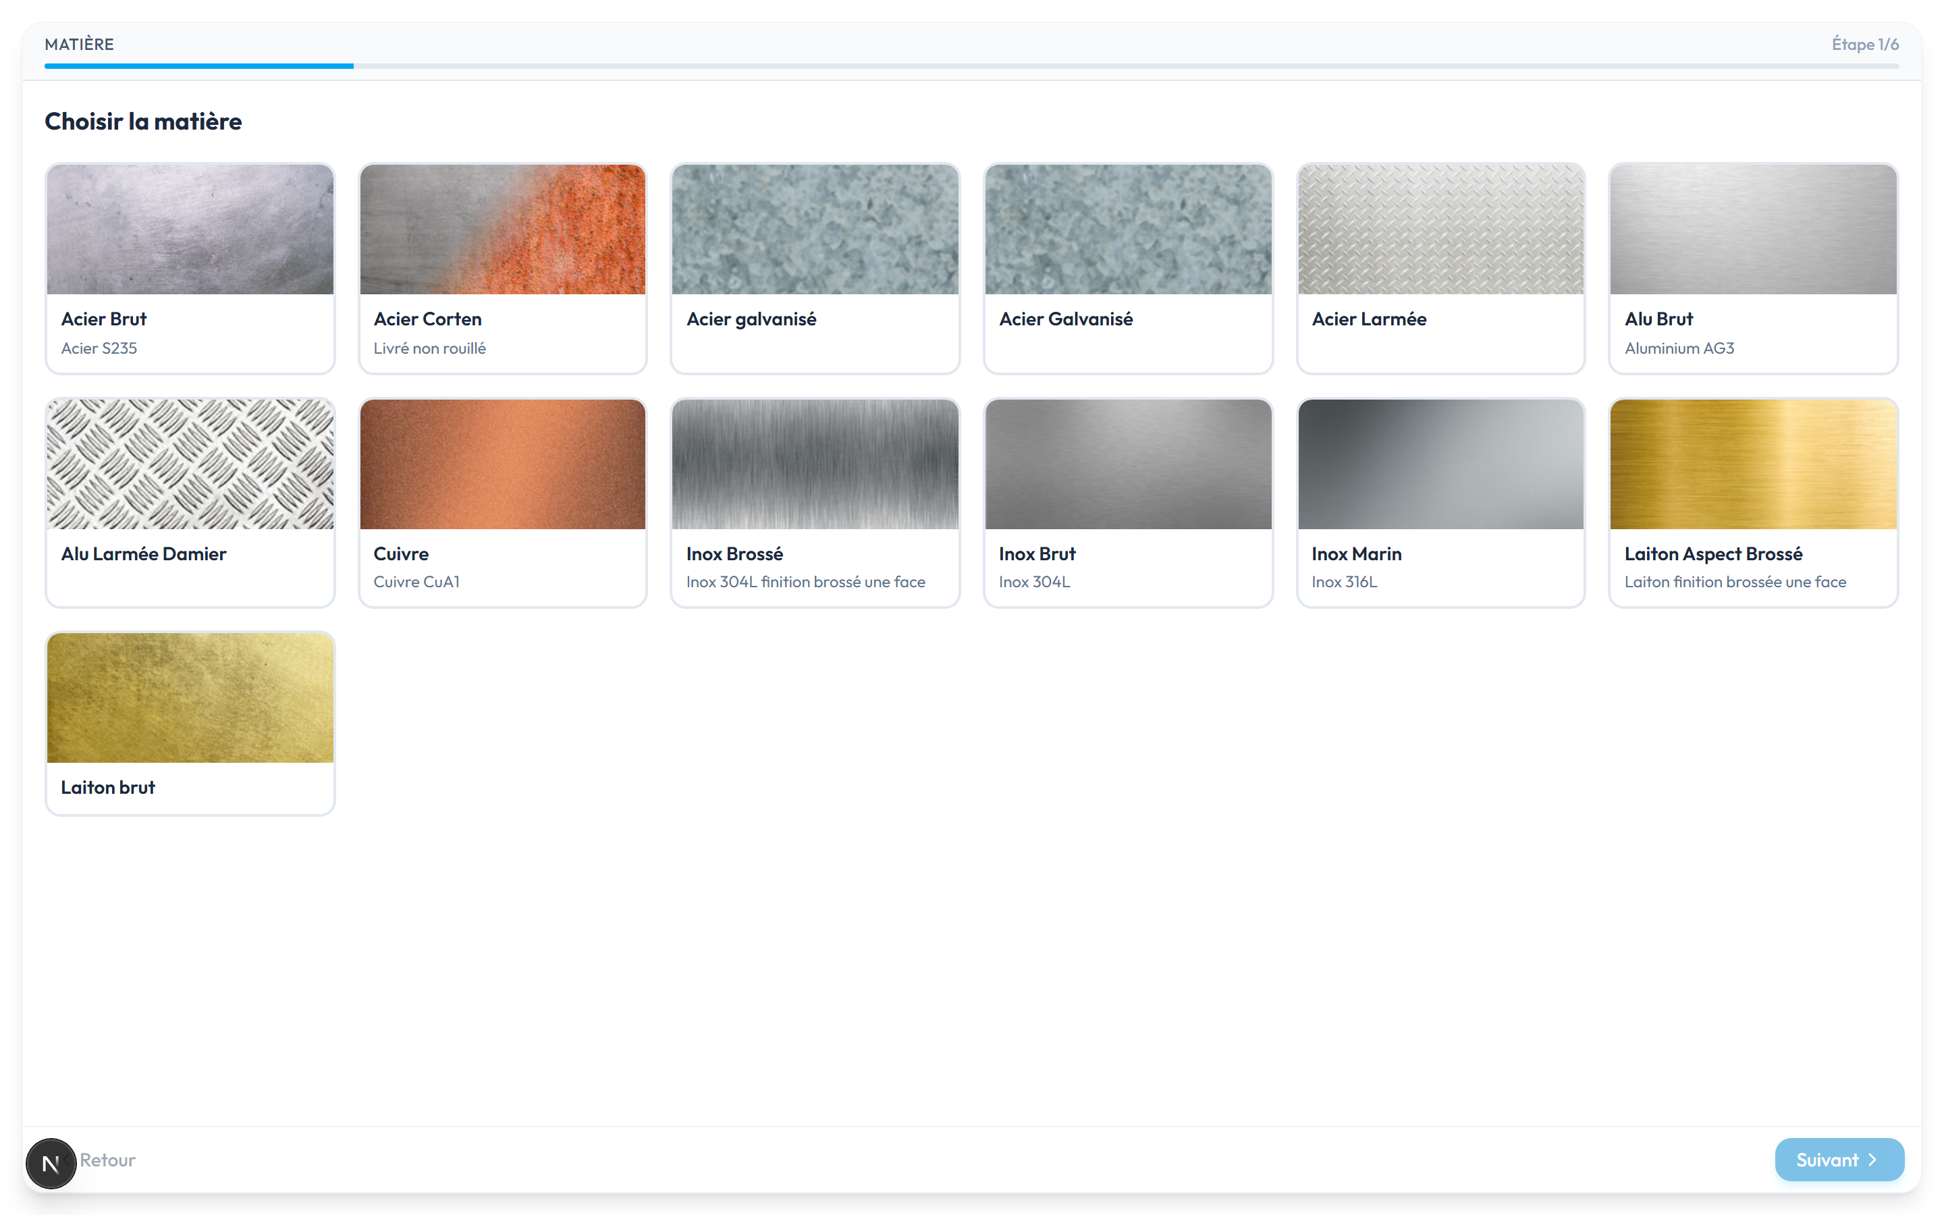Choose the Cuivre material card

click(x=503, y=503)
